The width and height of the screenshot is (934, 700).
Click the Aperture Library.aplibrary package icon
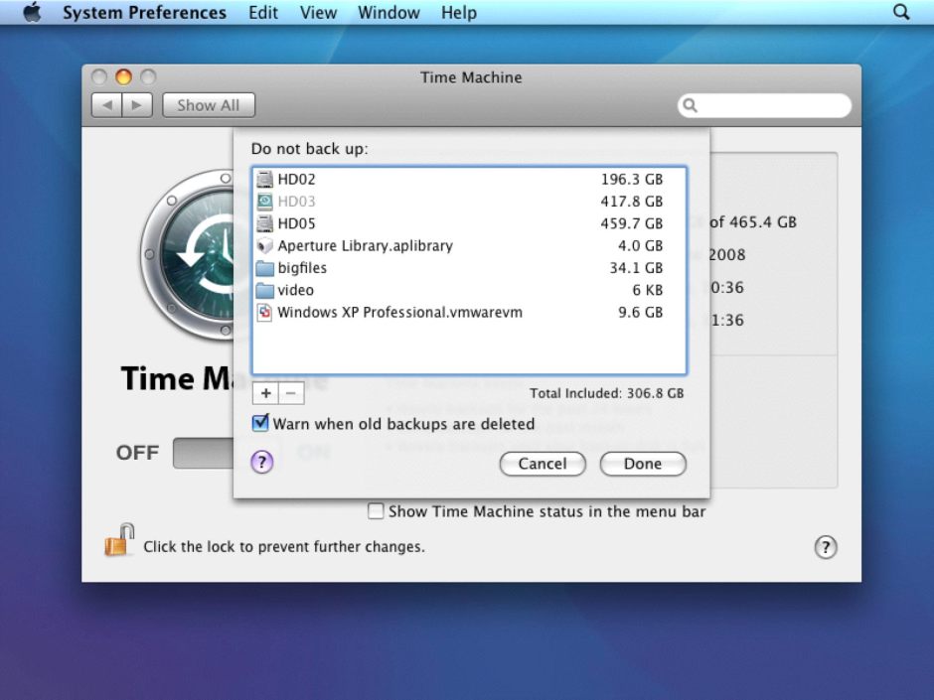(263, 245)
